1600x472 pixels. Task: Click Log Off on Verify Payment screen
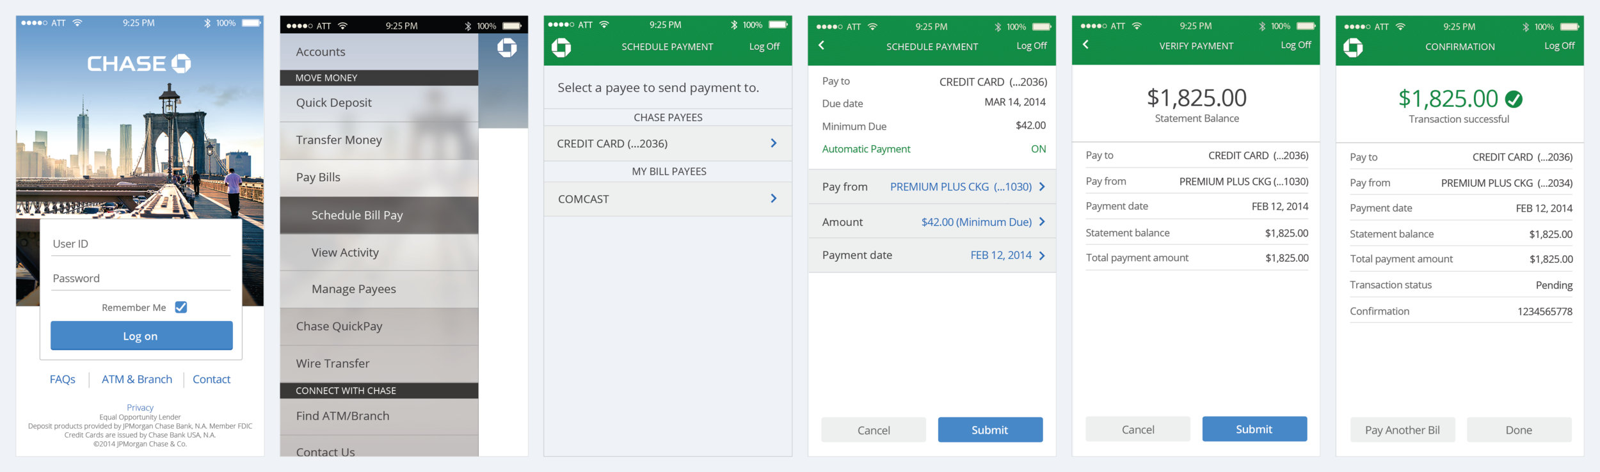tap(1296, 45)
